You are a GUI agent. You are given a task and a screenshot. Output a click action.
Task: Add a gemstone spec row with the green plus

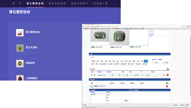[x=168, y=69]
